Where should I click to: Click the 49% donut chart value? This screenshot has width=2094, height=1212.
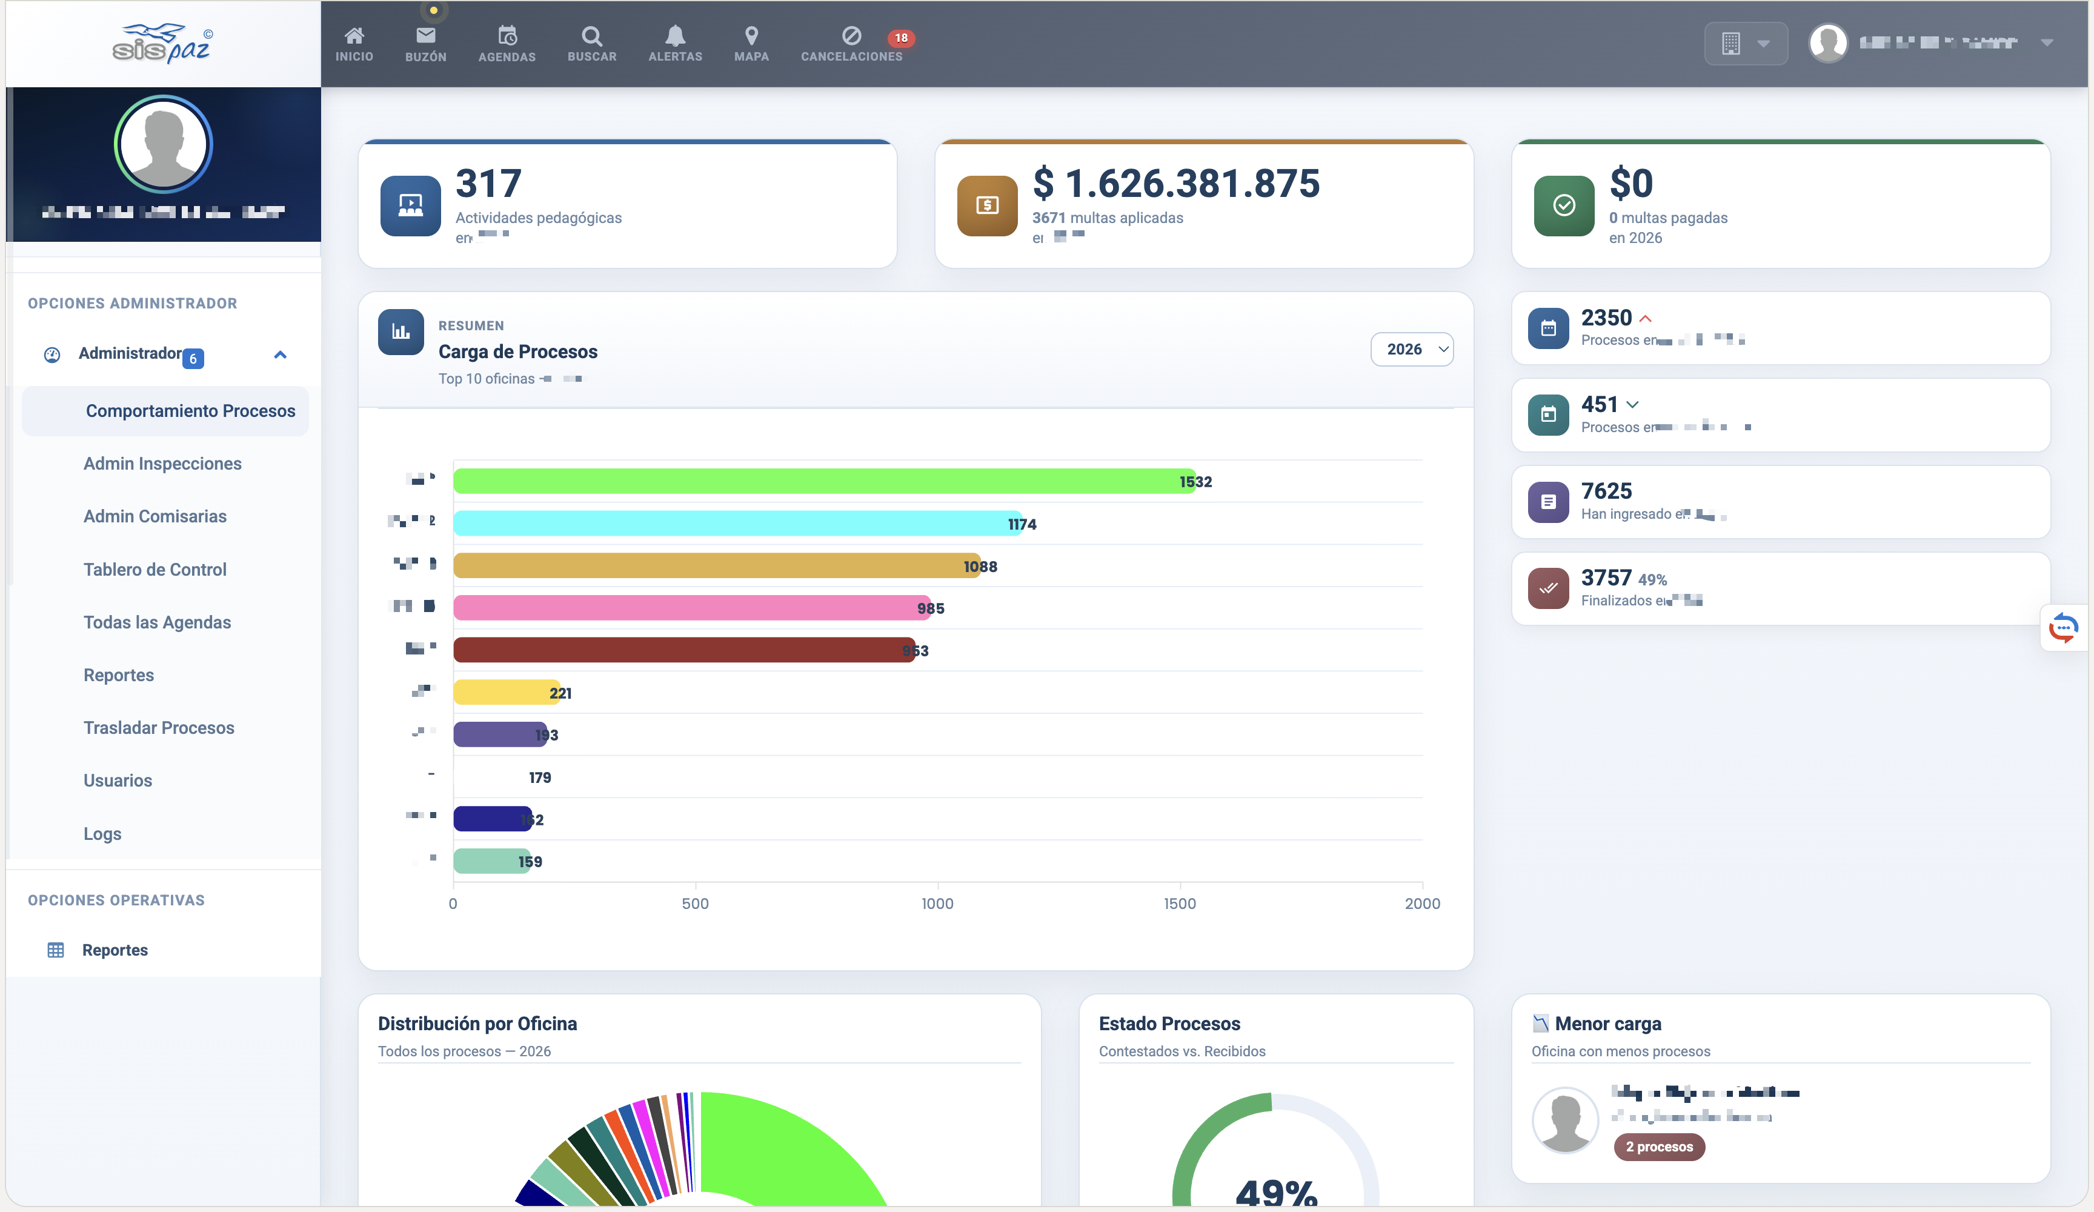(x=1277, y=1193)
